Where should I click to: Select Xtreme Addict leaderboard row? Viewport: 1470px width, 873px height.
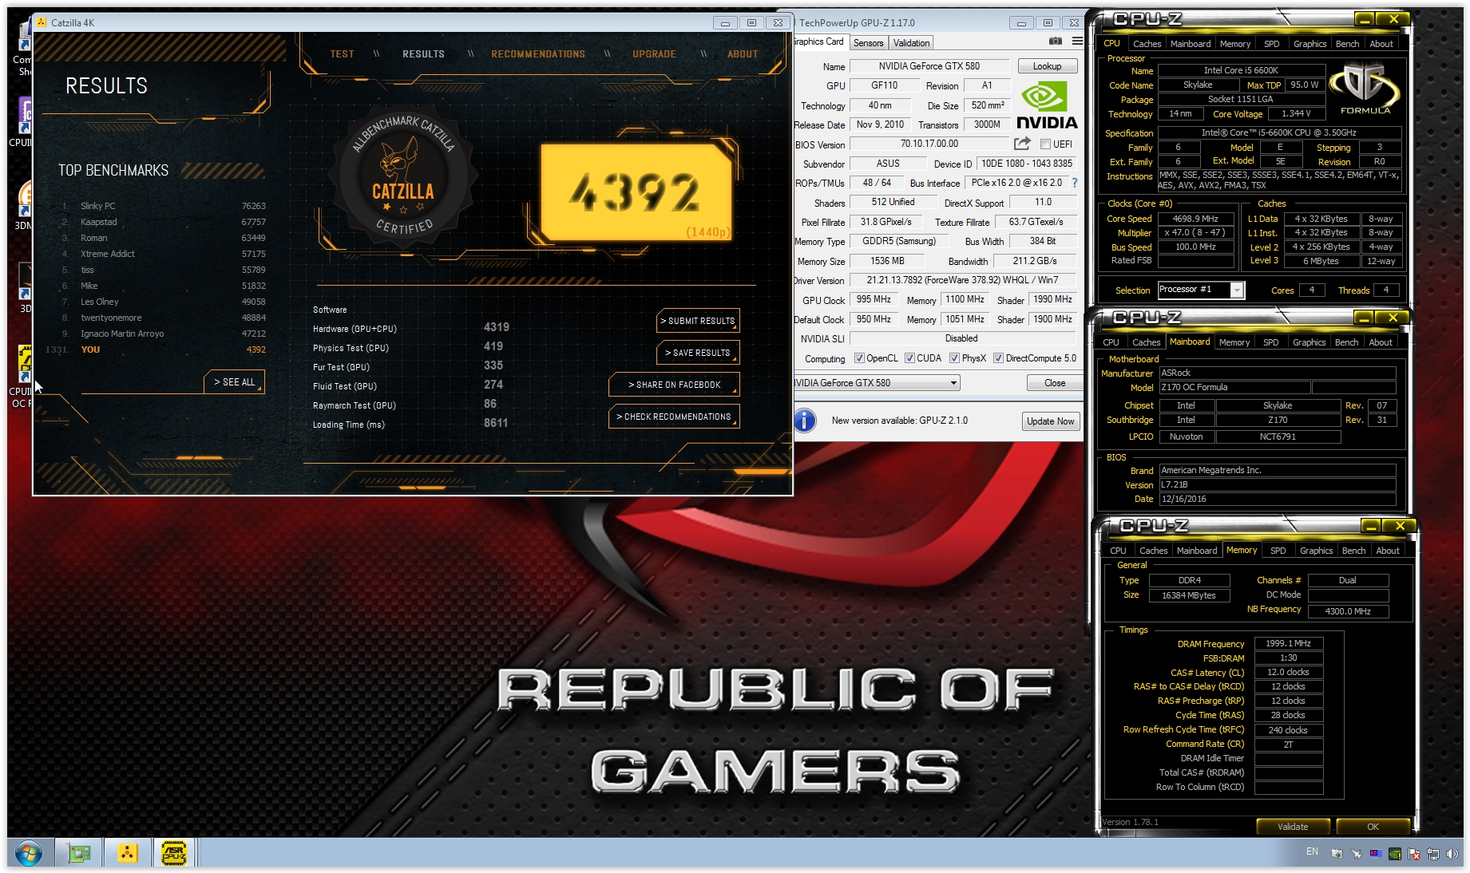pyautogui.click(x=164, y=254)
